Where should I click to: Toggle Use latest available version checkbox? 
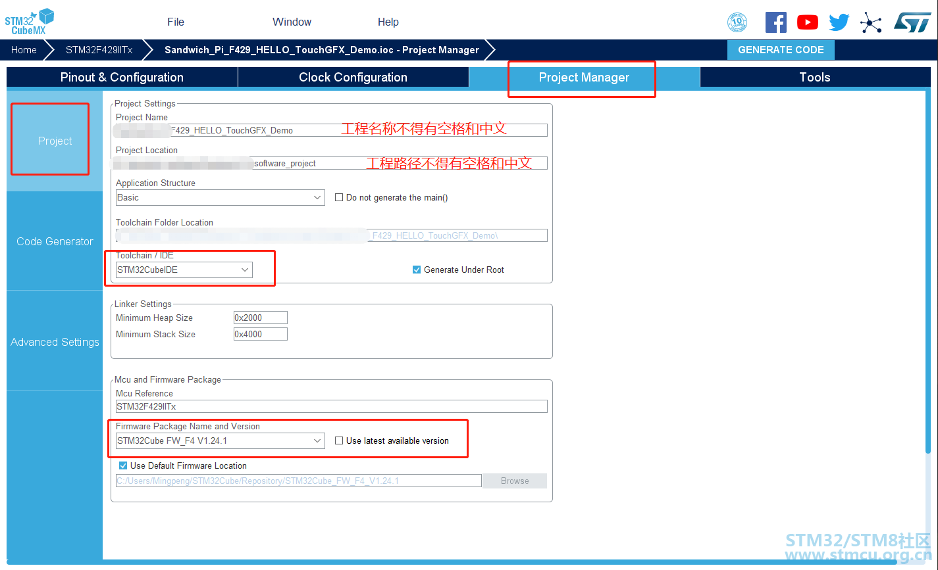click(x=339, y=440)
